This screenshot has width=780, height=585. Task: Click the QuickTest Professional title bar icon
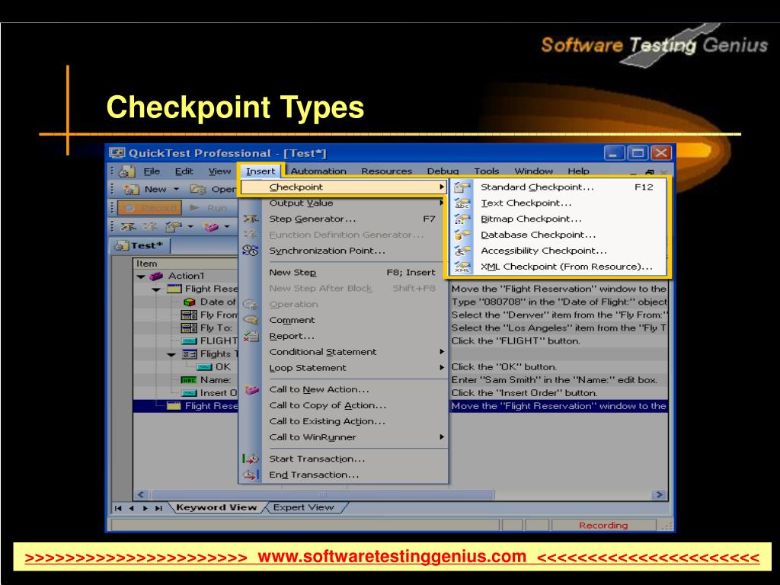(117, 152)
